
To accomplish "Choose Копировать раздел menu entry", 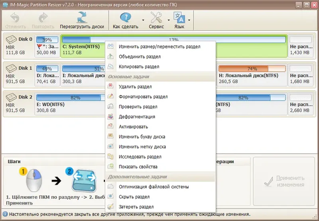I will click(160, 67).
